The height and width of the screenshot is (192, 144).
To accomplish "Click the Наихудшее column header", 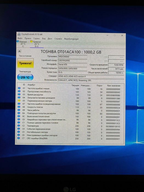I will point(86,85).
